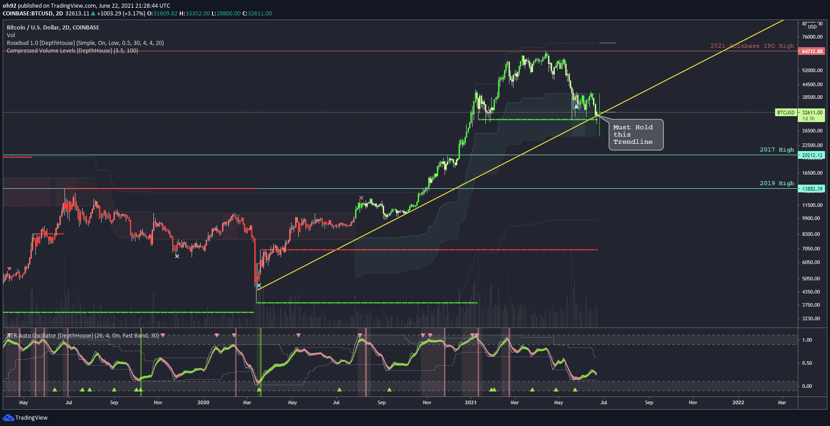This screenshot has width=830, height=426.
Task: Click the 22500.00 price axis label
Action: 812,145
